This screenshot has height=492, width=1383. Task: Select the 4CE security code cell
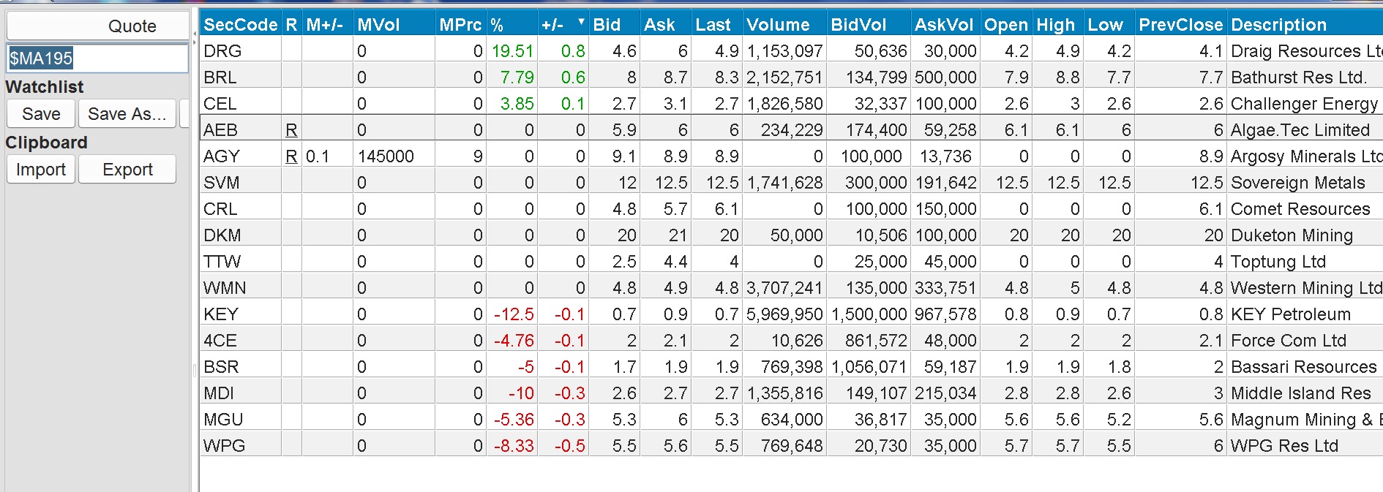[240, 341]
